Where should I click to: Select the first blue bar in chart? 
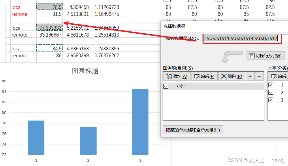point(36,138)
